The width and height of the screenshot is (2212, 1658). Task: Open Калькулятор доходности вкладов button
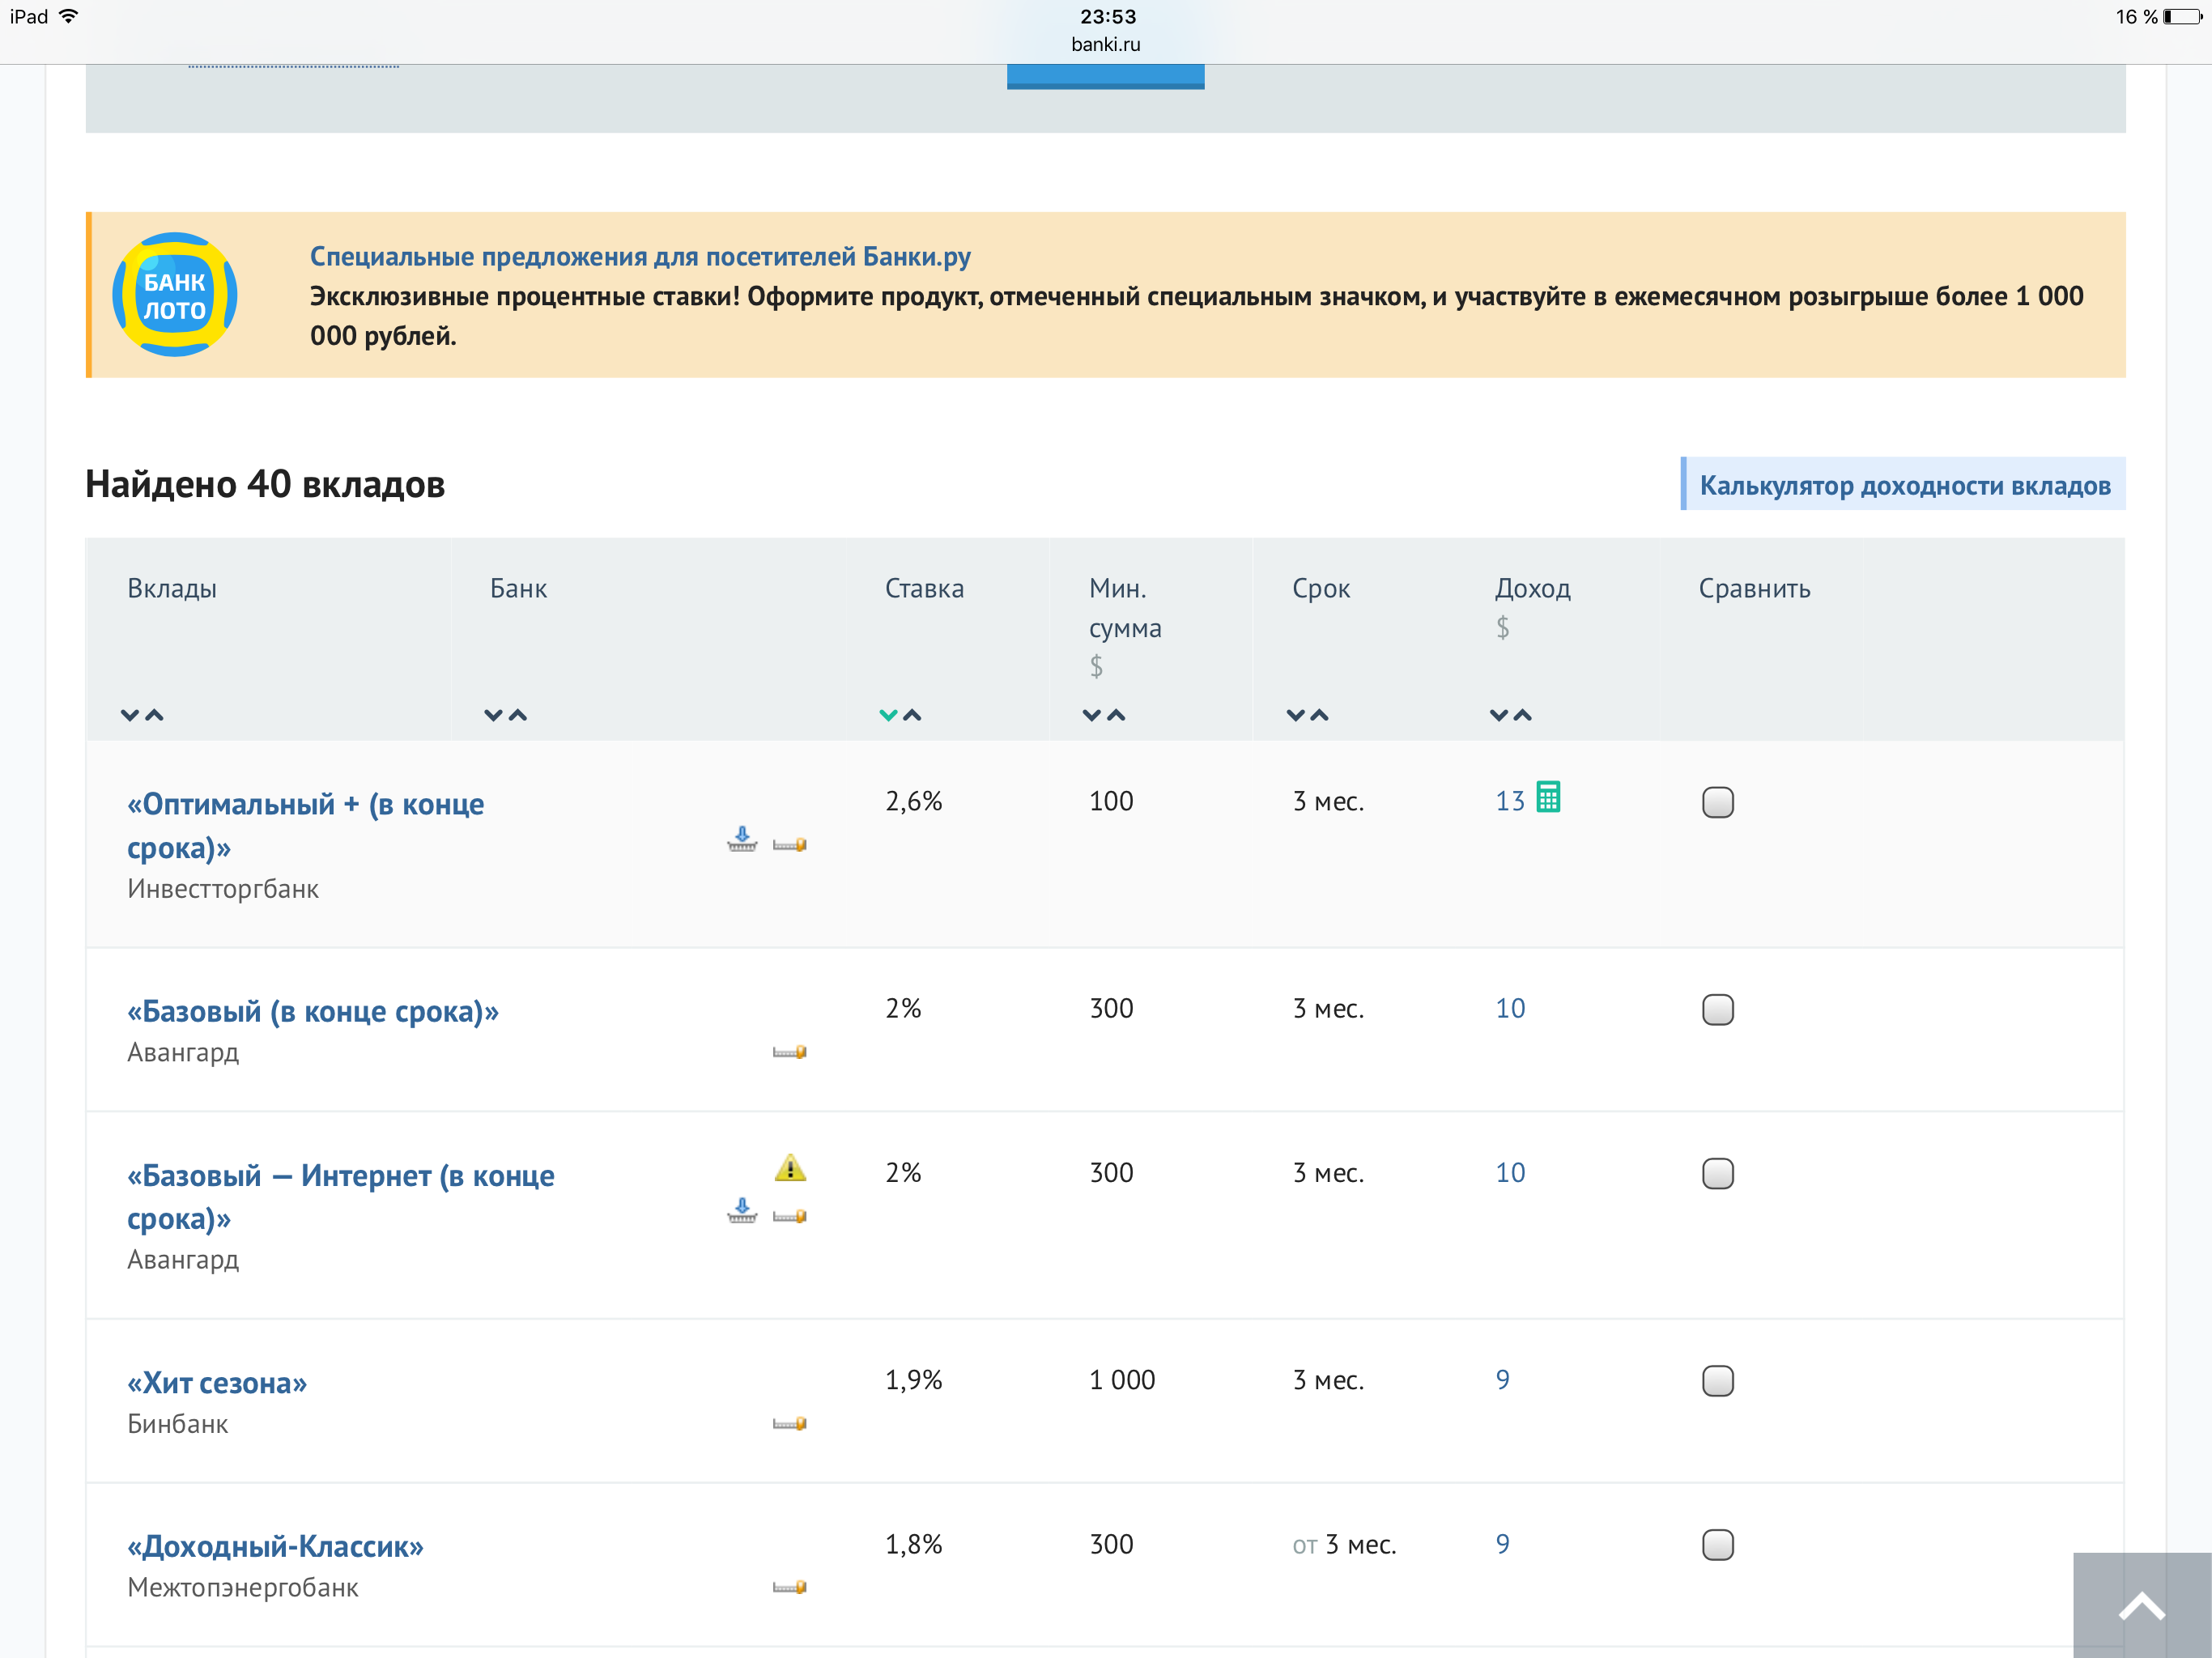[1904, 485]
